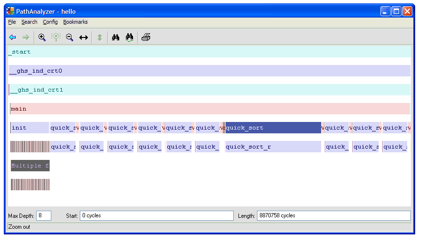Select the highlighted quick_sort block
Image resolution: width=428 pixels, height=242 pixels.
click(x=273, y=128)
